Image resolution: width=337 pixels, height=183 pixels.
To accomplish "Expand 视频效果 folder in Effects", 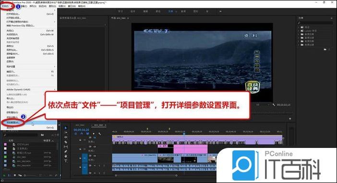I will (x=299, y=41).
